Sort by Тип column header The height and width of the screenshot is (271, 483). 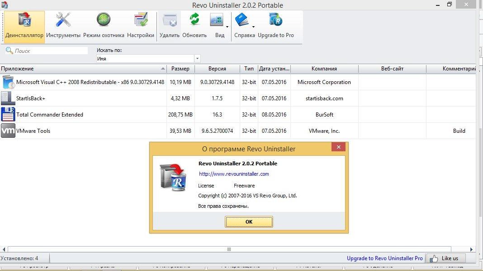[x=249, y=69]
